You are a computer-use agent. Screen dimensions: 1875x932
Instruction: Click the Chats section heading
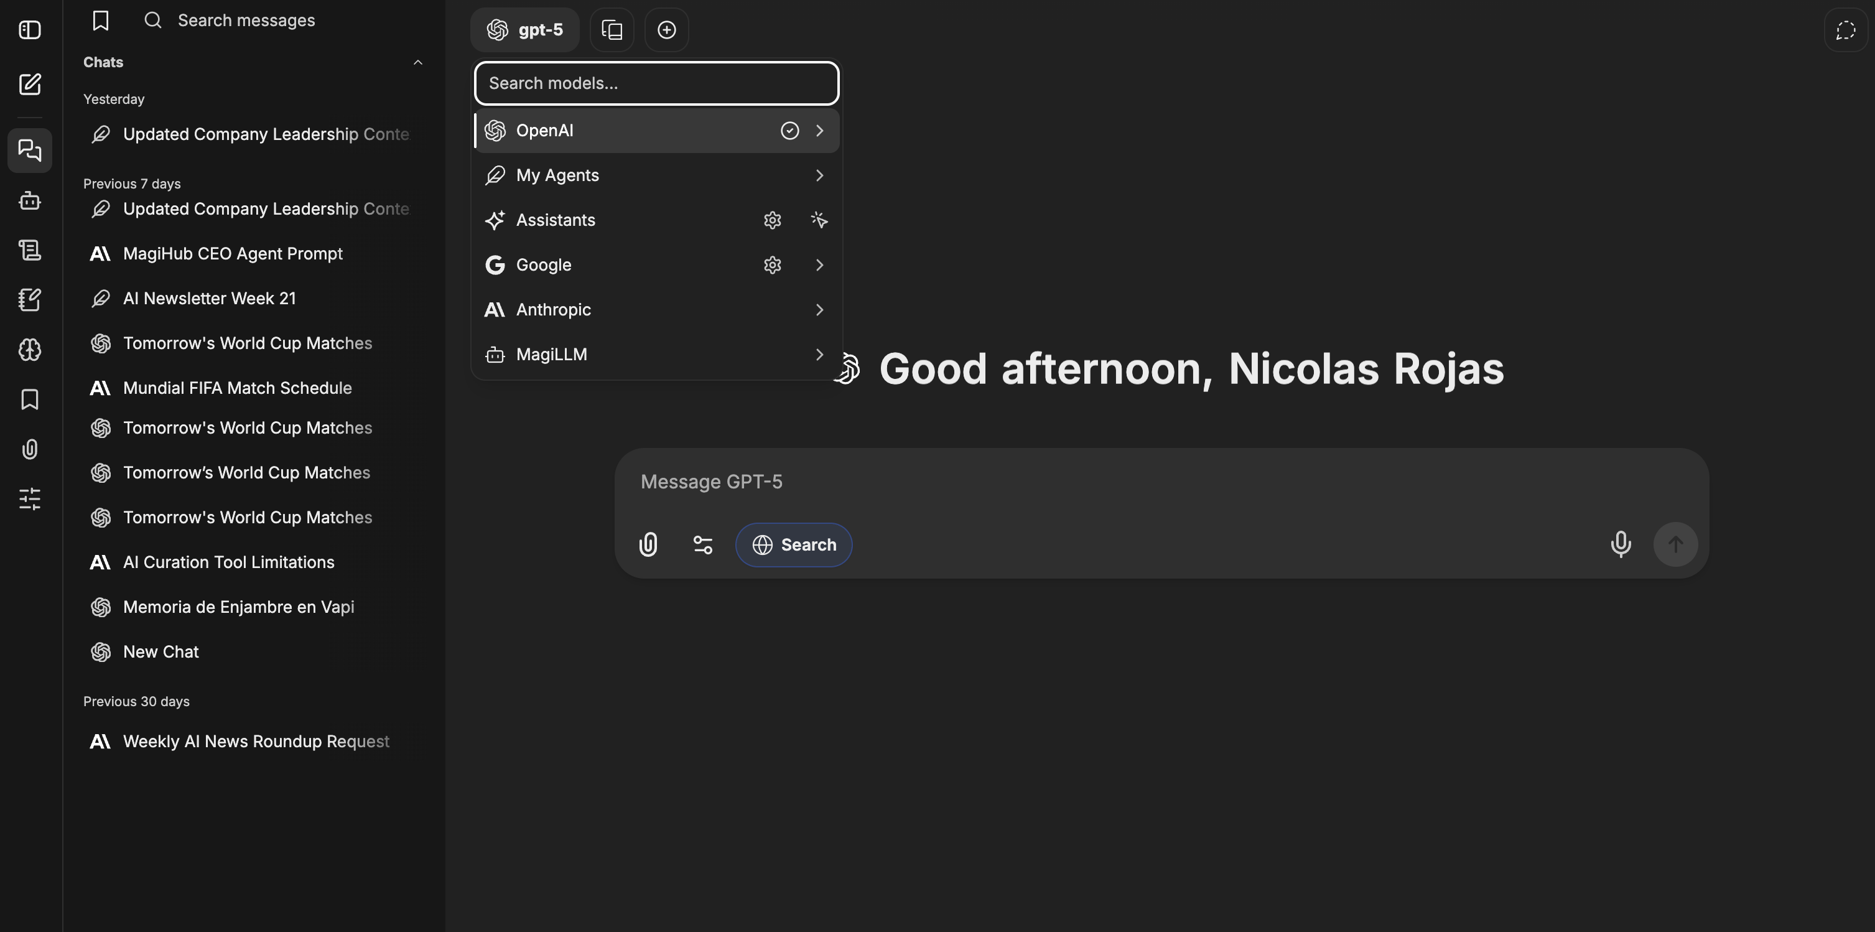point(103,63)
